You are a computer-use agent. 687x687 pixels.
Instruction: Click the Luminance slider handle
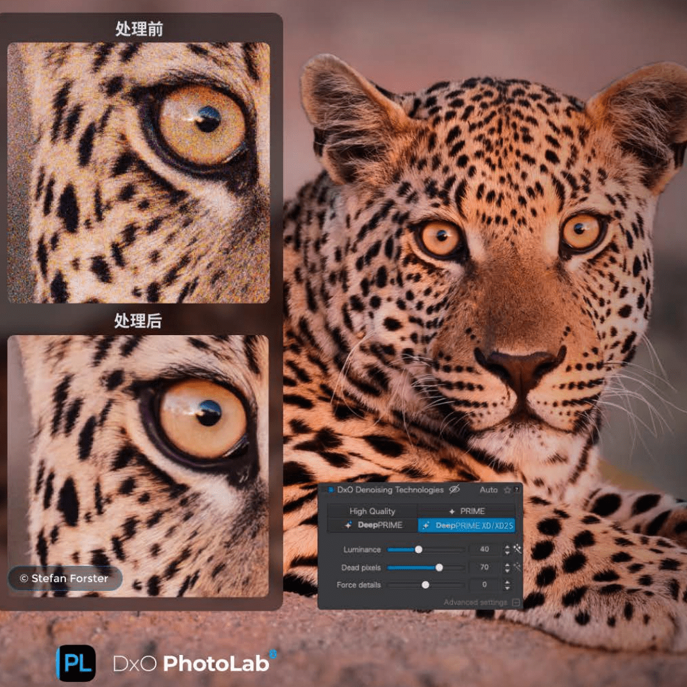click(418, 549)
